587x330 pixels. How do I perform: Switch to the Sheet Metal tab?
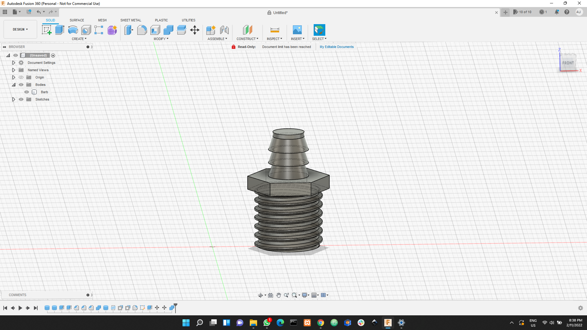click(x=131, y=20)
